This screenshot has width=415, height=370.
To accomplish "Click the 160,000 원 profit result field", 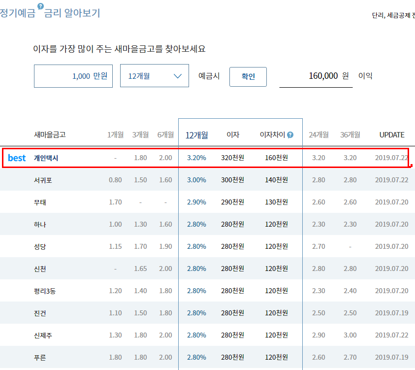I will (x=316, y=76).
